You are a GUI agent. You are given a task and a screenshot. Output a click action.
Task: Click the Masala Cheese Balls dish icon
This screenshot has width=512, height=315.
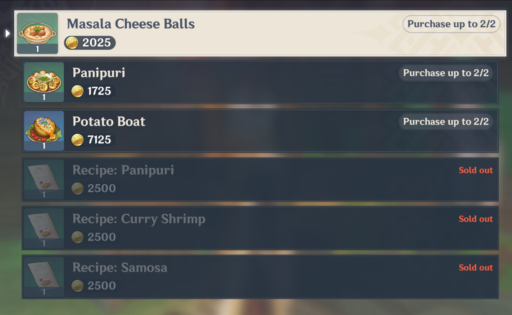pyautogui.click(x=37, y=33)
